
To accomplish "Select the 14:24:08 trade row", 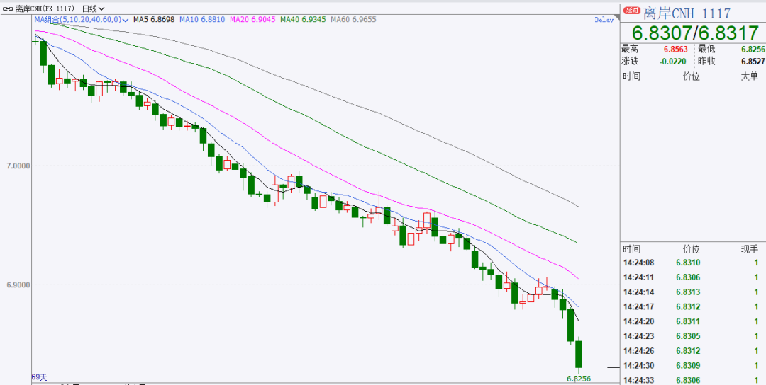I will pyautogui.click(x=692, y=263).
